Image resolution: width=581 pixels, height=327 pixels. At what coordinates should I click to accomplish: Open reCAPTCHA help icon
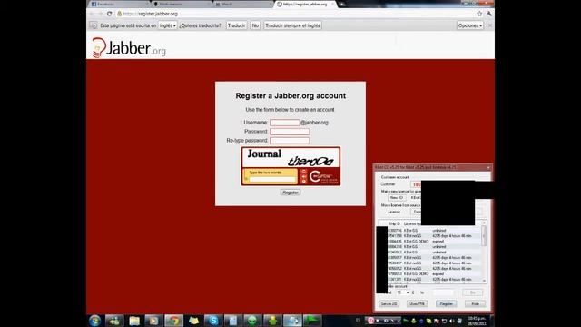click(304, 182)
